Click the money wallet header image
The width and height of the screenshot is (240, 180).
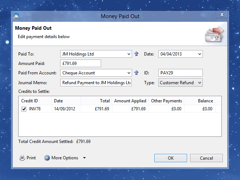(x=214, y=34)
